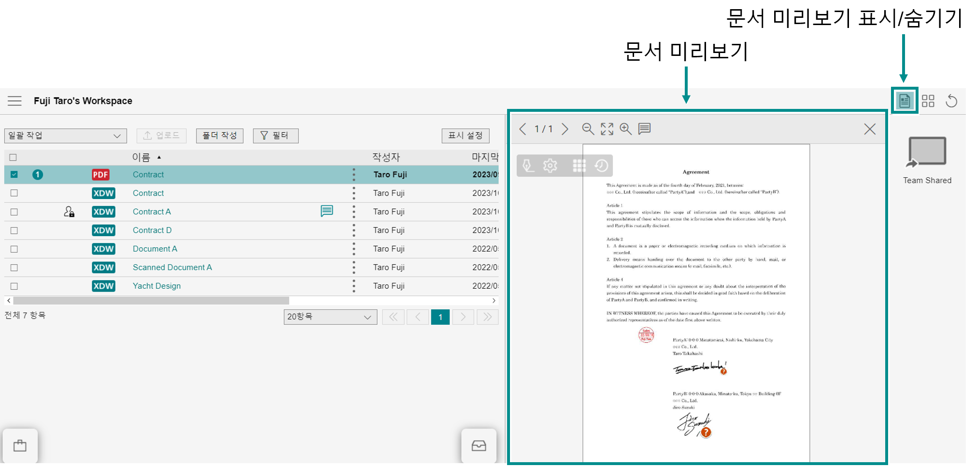Open the Scanned Document A link
The width and height of the screenshot is (976, 467).
[172, 267]
